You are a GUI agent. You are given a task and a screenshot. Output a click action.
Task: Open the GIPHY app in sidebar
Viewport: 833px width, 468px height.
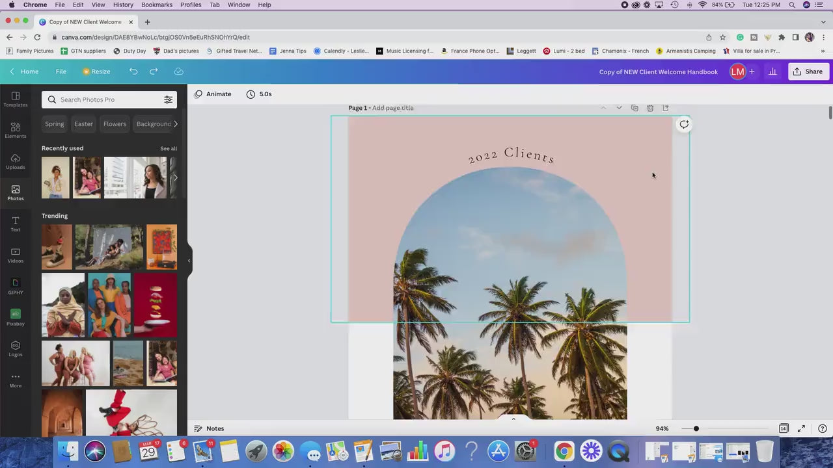[x=16, y=286]
